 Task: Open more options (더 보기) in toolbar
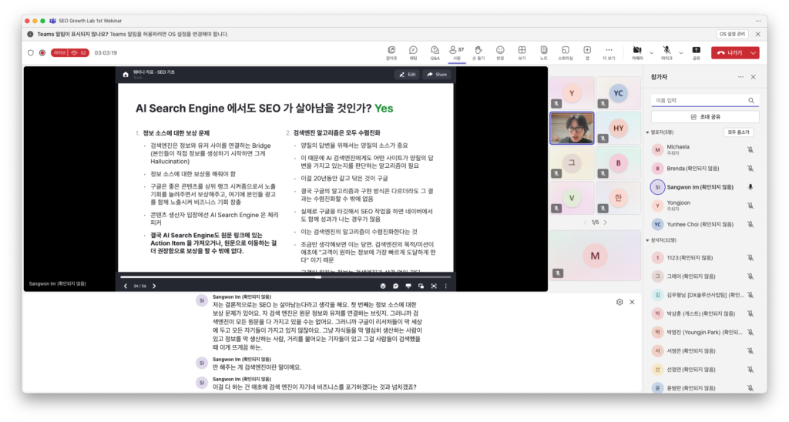click(609, 53)
